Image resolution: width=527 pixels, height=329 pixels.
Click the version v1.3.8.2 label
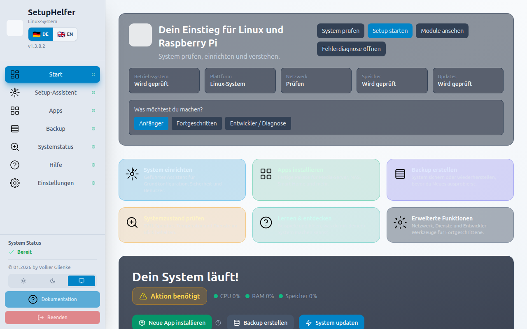point(37,46)
